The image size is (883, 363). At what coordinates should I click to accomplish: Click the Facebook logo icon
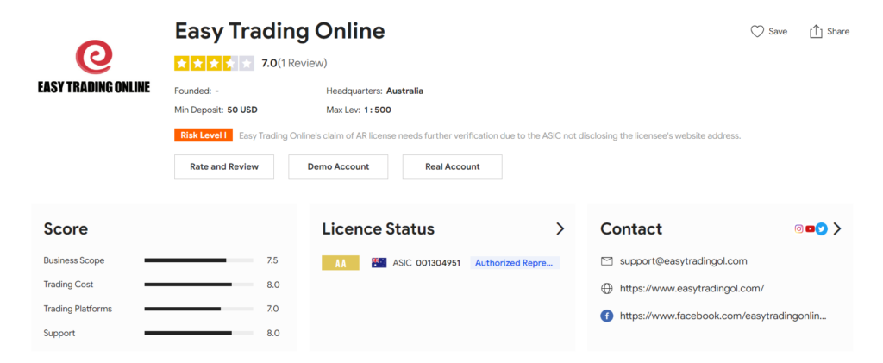click(606, 316)
